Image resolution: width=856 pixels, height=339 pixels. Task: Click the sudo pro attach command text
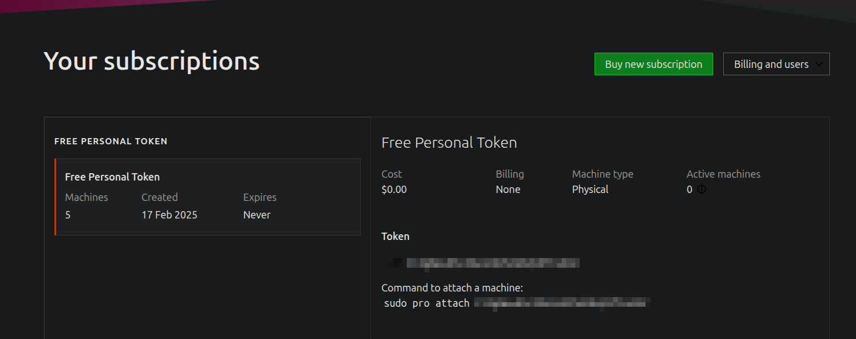point(427,303)
